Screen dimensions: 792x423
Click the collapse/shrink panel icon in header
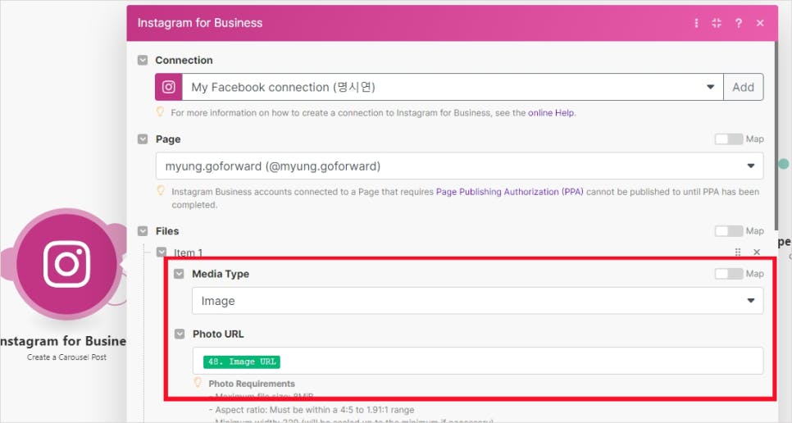tap(717, 23)
